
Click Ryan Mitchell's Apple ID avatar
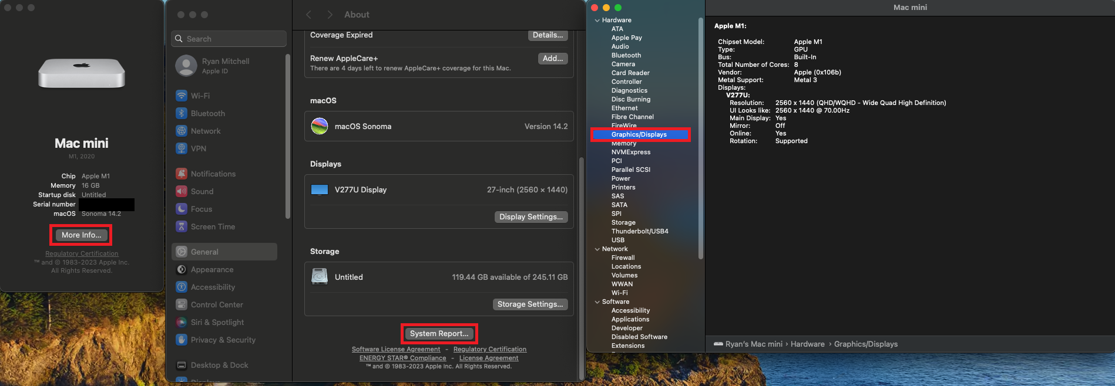click(186, 66)
